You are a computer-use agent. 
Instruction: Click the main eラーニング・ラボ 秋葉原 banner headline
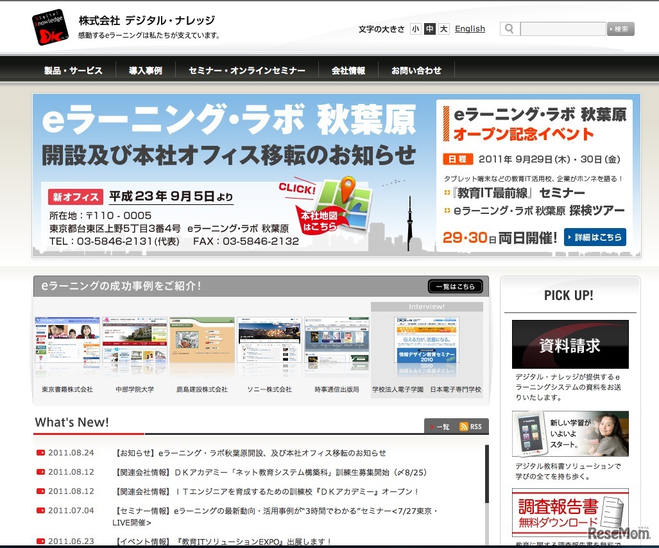pos(230,120)
